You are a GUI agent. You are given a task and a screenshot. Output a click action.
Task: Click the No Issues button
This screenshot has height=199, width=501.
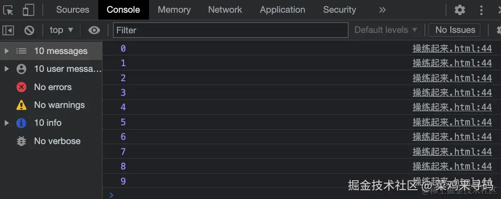click(x=454, y=30)
